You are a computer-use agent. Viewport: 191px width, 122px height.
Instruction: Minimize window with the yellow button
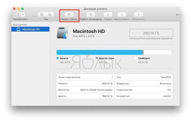click(18, 9)
